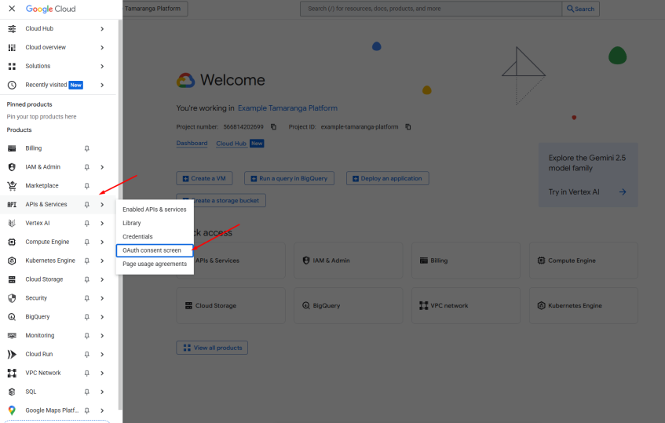Close the navigation menu with X
This screenshot has height=423, width=665.
[x=12, y=9]
